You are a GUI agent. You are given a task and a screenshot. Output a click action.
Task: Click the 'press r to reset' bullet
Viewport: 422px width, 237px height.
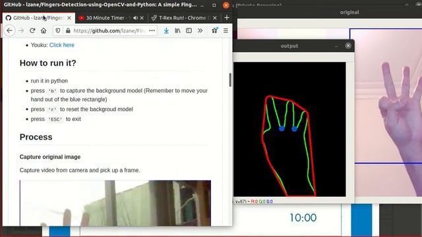point(82,109)
